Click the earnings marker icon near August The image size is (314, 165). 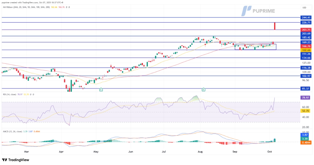(203, 89)
